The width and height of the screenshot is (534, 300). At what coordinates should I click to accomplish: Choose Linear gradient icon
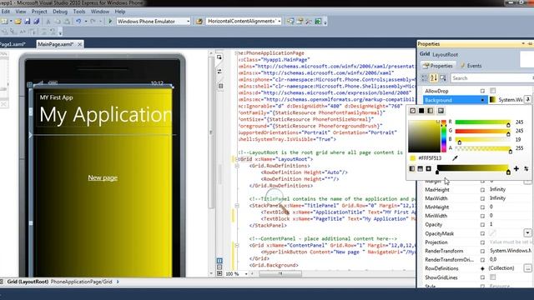tap(412, 168)
